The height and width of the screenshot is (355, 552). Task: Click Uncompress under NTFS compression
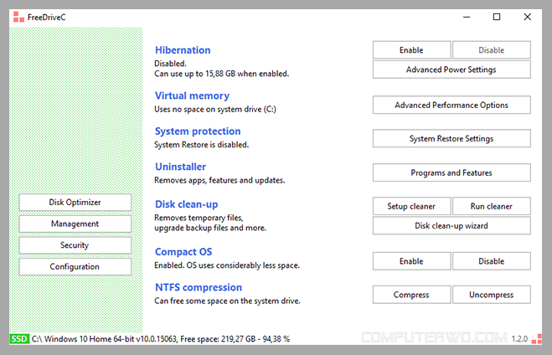[491, 295]
